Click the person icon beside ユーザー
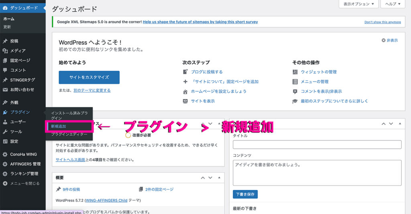This screenshot has height=214, width=411. pyautogui.click(x=5, y=122)
